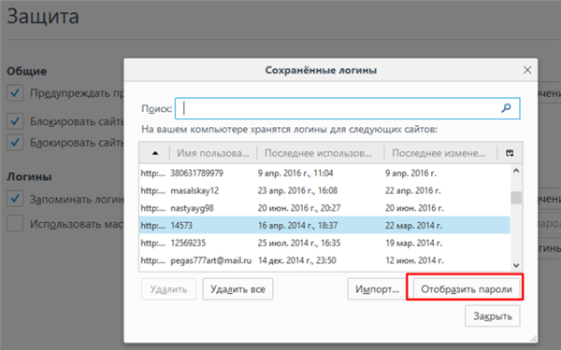Click the scrollbar down arrow in the logins list
This screenshot has height=350, width=561.
pyautogui.click(x=516, y=265)
